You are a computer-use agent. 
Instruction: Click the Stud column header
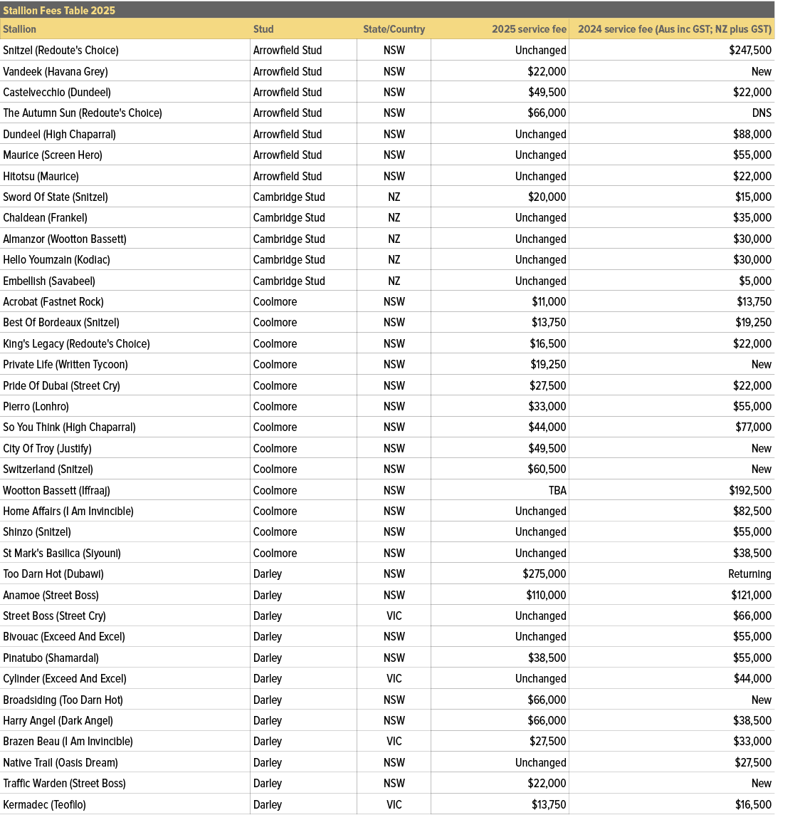coord(263,29)
